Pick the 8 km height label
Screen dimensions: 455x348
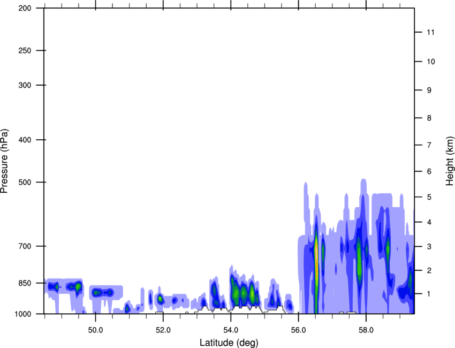pyautogui.click(x=429, y=118)
